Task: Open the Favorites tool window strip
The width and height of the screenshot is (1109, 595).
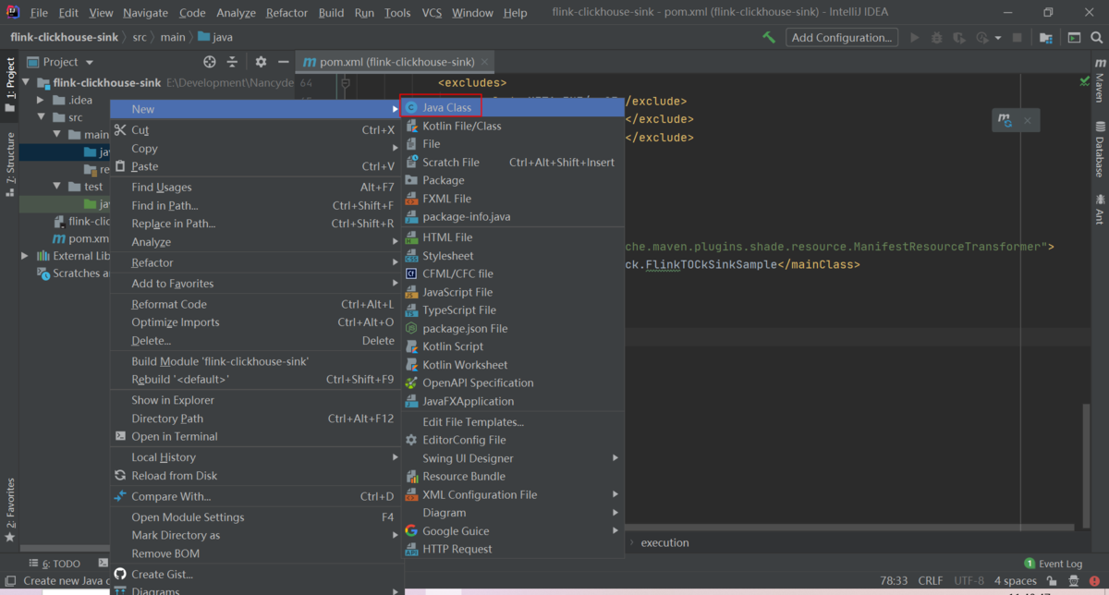Action: coord(10,510)
